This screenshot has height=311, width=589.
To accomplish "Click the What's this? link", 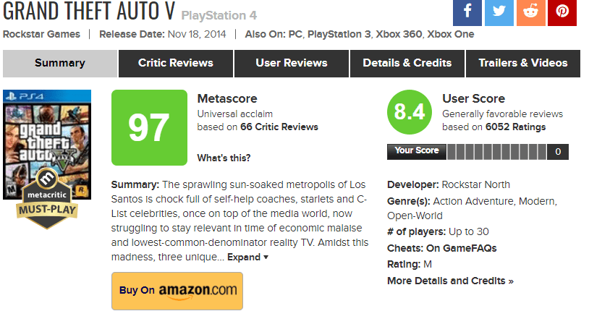I will (x=224, y=158).
